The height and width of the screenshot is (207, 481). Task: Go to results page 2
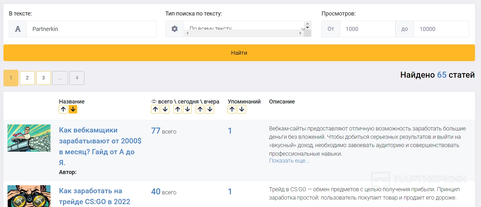coord(27,78)
